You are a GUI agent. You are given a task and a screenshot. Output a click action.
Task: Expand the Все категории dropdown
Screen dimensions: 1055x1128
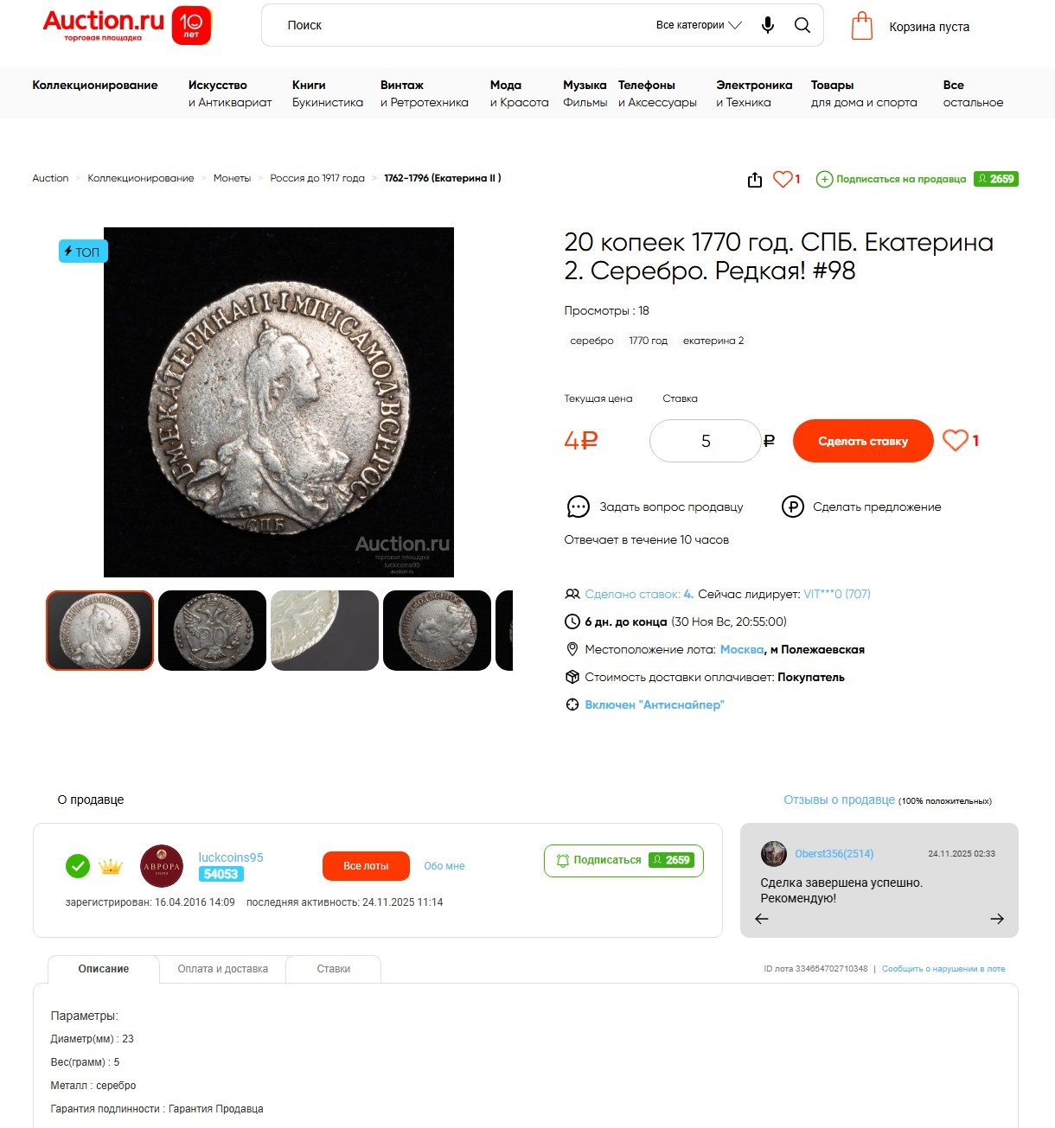tap(699, 25)
